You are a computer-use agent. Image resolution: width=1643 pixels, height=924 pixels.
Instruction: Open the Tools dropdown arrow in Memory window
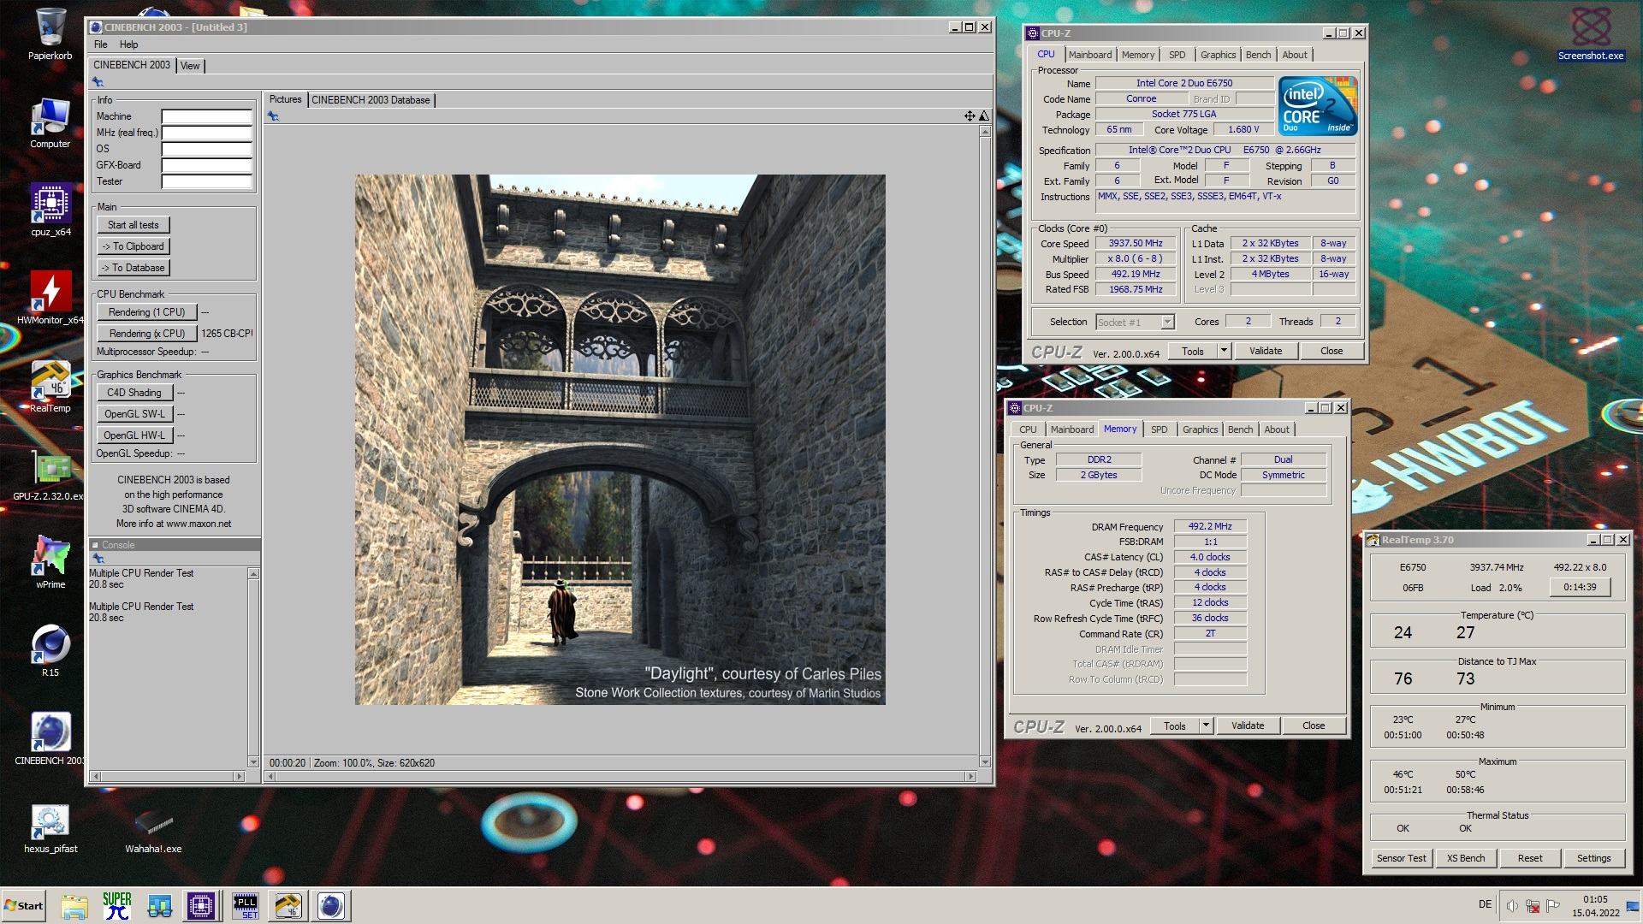click(x=1206, y=726)
